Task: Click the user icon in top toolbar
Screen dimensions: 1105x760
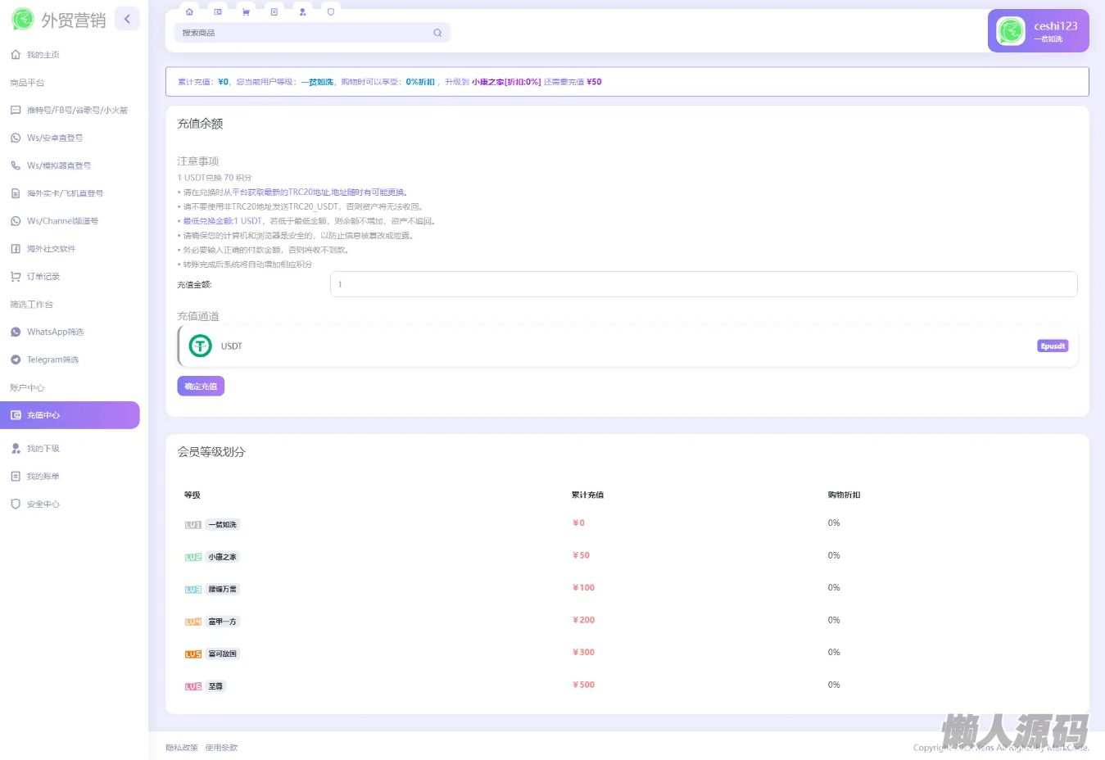Action: pyautogui.click(x=302, y=12)
